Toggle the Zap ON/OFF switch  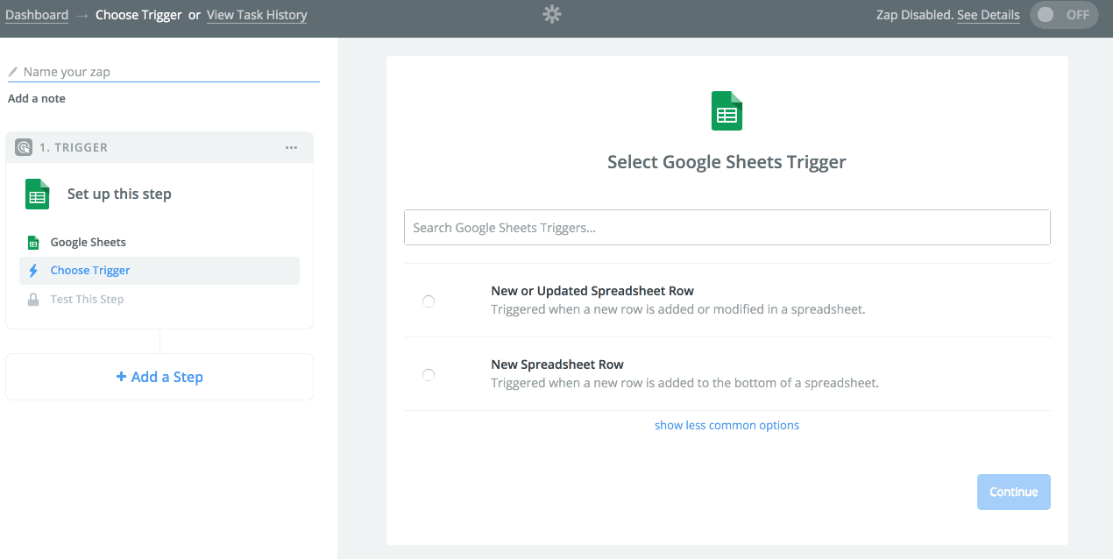click(1063, 15)
